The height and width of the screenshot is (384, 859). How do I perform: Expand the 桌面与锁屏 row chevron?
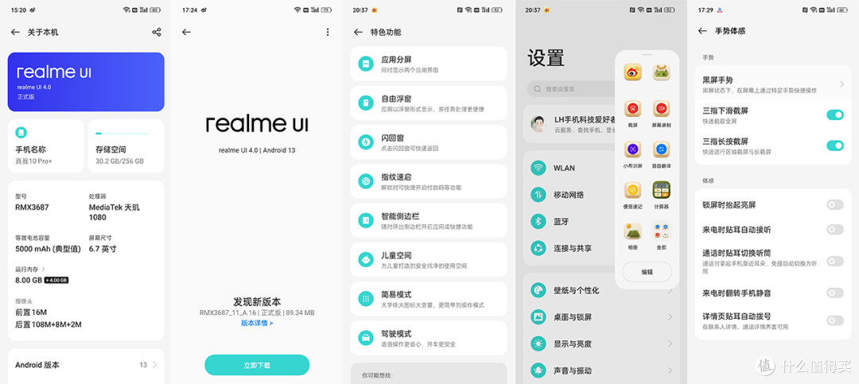(670, 317)
